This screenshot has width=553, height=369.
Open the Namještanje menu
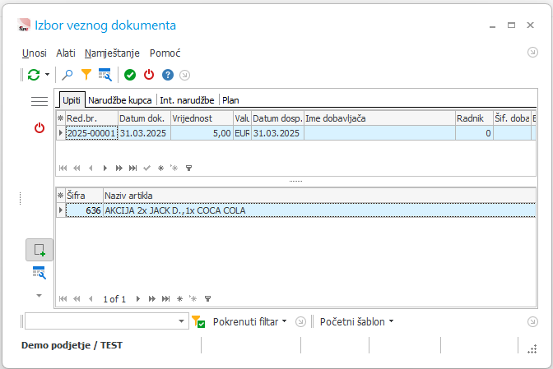point(112,53)
